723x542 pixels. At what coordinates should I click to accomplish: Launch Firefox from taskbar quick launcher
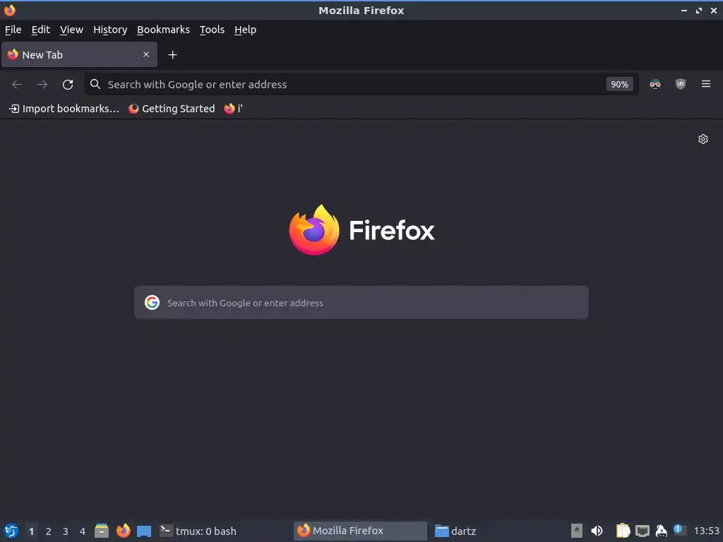123,531
